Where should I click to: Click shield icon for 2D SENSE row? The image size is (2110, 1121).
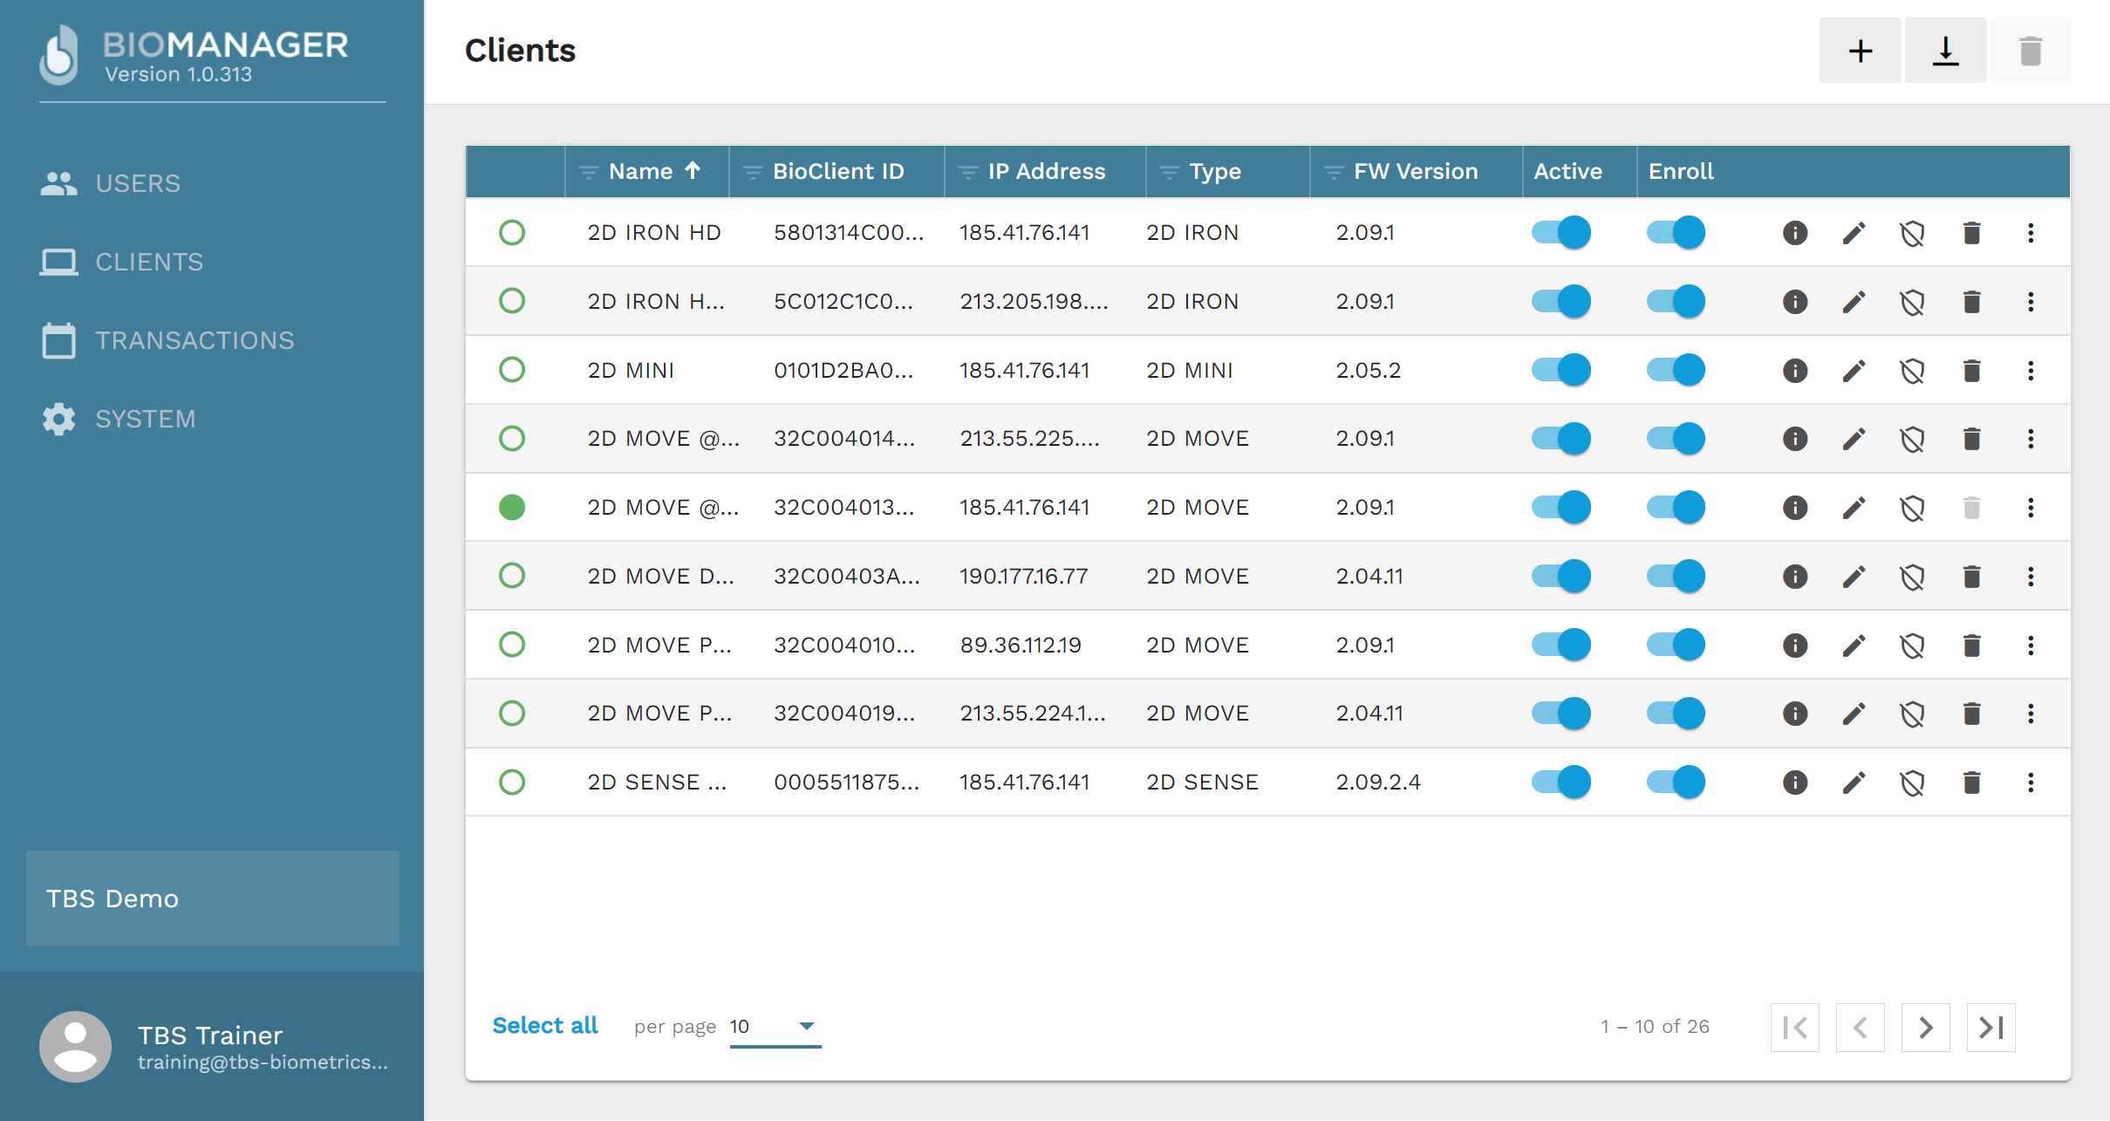(1912, 783)
